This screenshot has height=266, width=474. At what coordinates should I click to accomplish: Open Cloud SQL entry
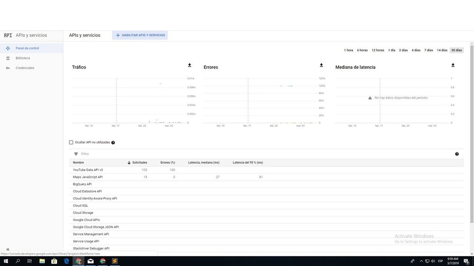click(x=81, y=205)
